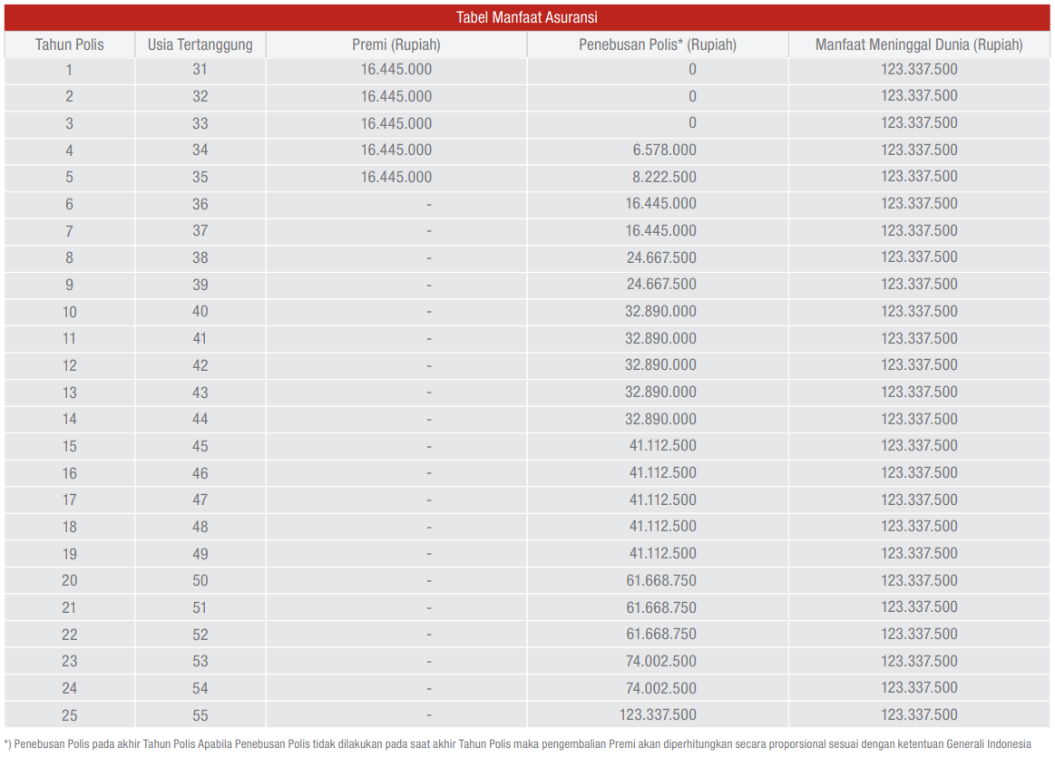Click age 44 cell

[x=200, y=420]
